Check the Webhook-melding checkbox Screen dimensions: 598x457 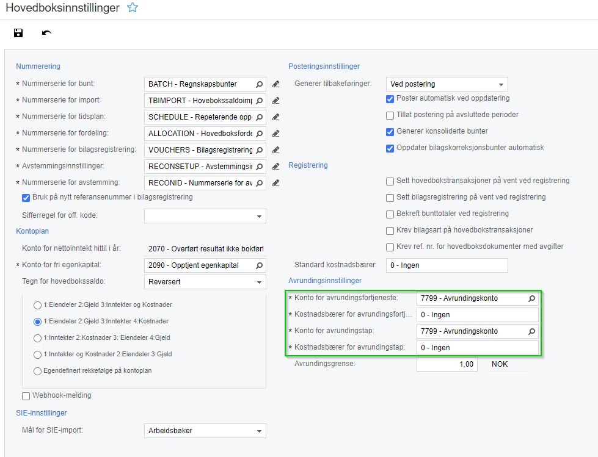click(x=26, y=396)
